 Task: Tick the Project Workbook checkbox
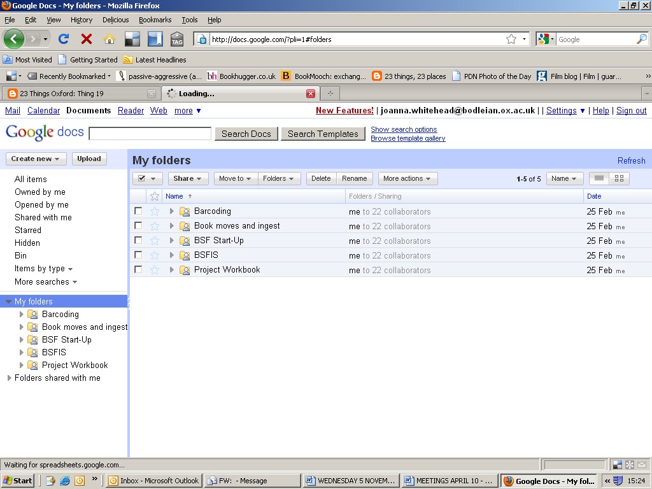click(x=138, y=269)
